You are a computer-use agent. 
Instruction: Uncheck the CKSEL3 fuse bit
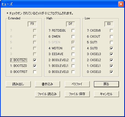(x=111, y=54)
